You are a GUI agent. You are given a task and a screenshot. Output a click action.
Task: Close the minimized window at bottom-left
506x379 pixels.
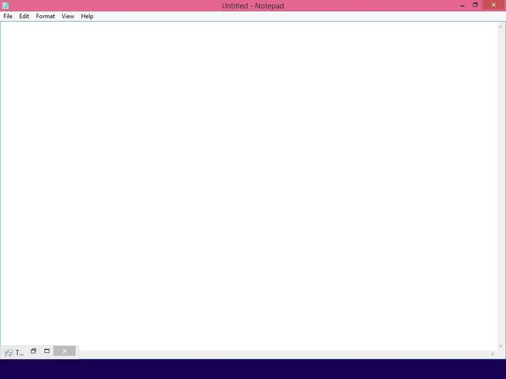click(65, 351)
